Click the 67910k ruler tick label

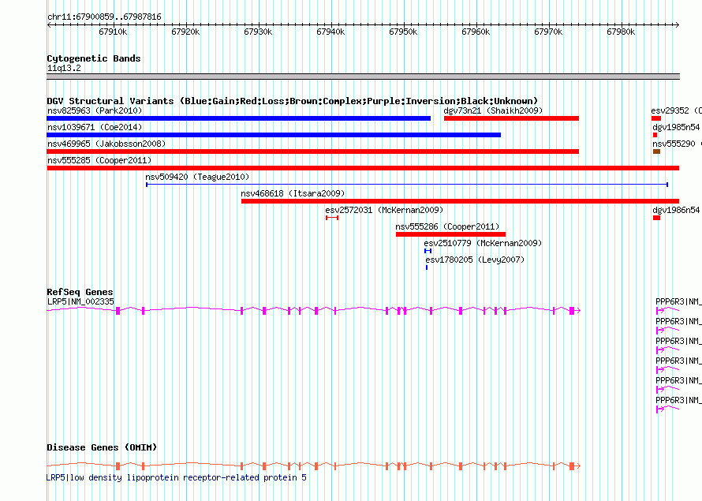point(113,32)
